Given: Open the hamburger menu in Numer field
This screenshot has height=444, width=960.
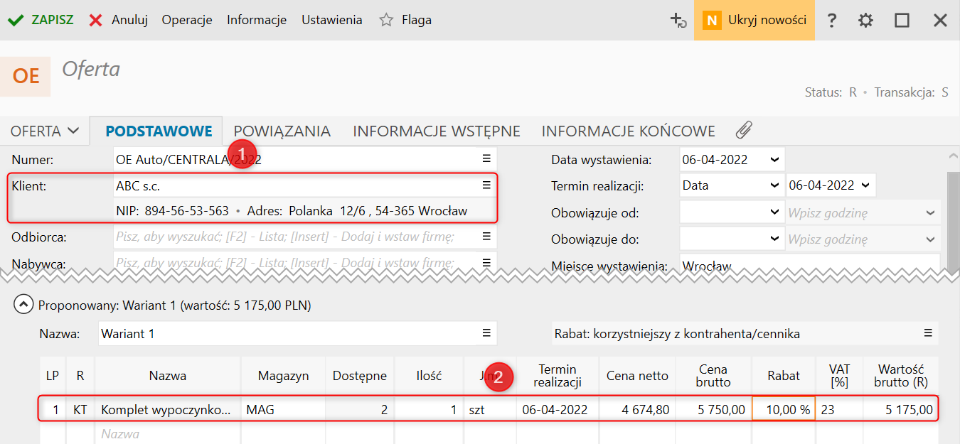Looking at the screenshot, I should 486,158.
